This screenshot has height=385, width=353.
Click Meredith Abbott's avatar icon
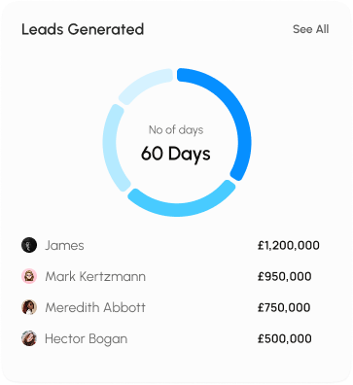pyautogui.click(x=29, y=307)
